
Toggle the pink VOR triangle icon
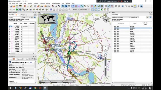79,6
